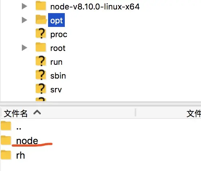Expand the opt folder disclosure triangle
The width and height of the screenshot is (201, 171).
24,20
